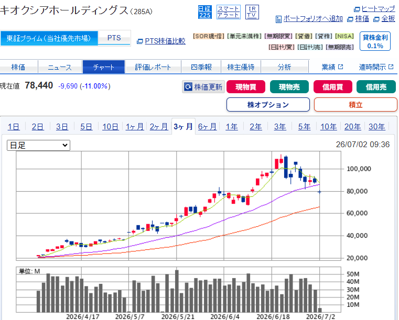The height and width of the screenshot is (320, 399).
Task: Open the 四季報 tab
Action: tap(201, 67)
